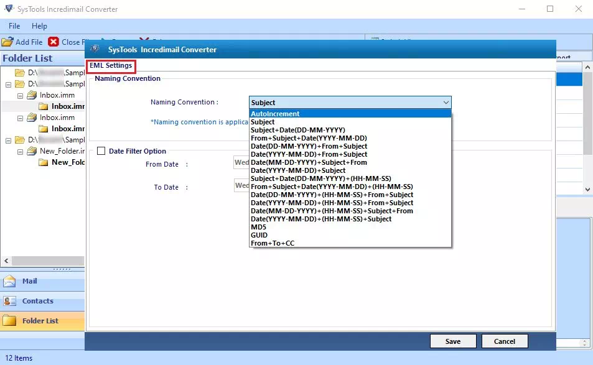Click folder tree horizontal scrollbar
This screenshot has height=365, width=593.
tap(48, 261)
